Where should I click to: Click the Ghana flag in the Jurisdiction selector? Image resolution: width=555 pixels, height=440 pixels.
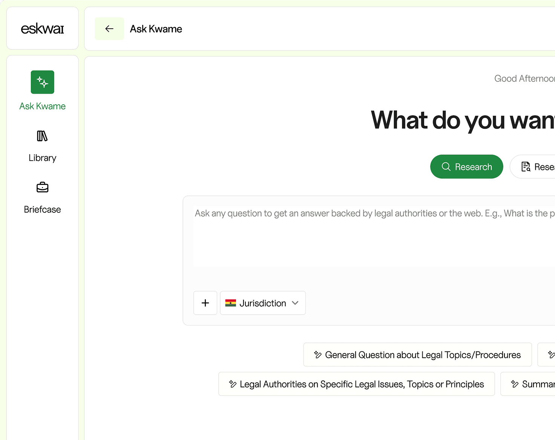(230, 302)
